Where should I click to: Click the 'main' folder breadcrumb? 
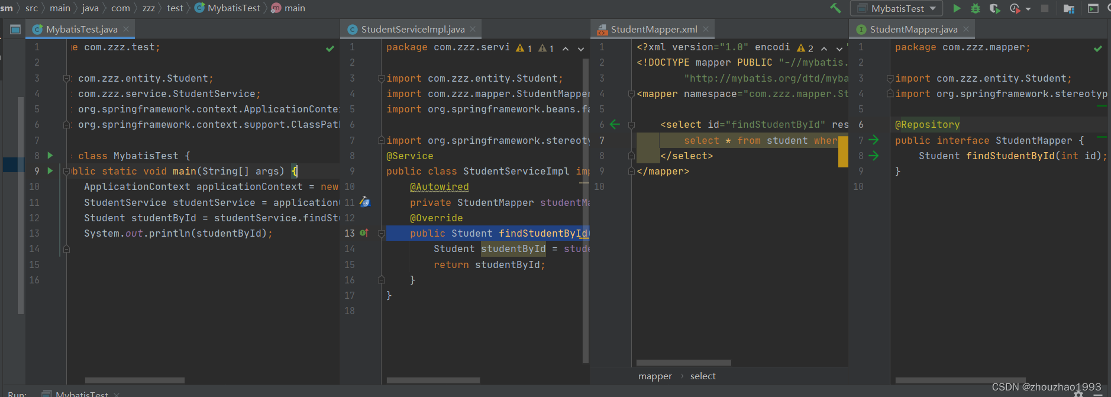coord(60,8)
